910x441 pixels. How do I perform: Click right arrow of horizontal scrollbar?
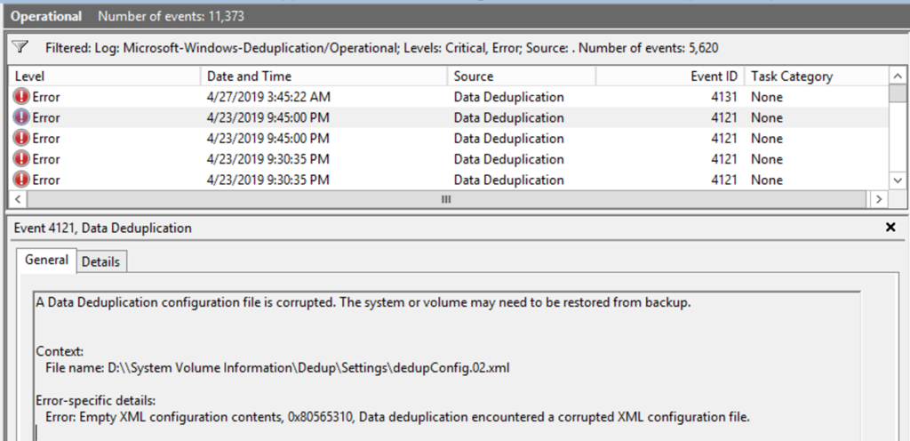[878, 200]
